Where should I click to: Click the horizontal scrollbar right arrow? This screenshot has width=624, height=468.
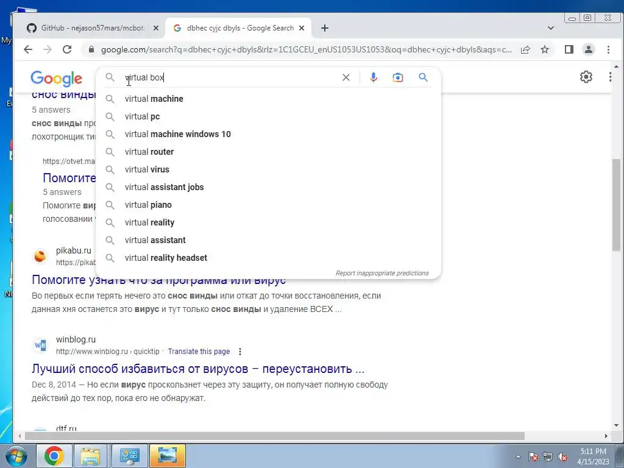[606, 436]
